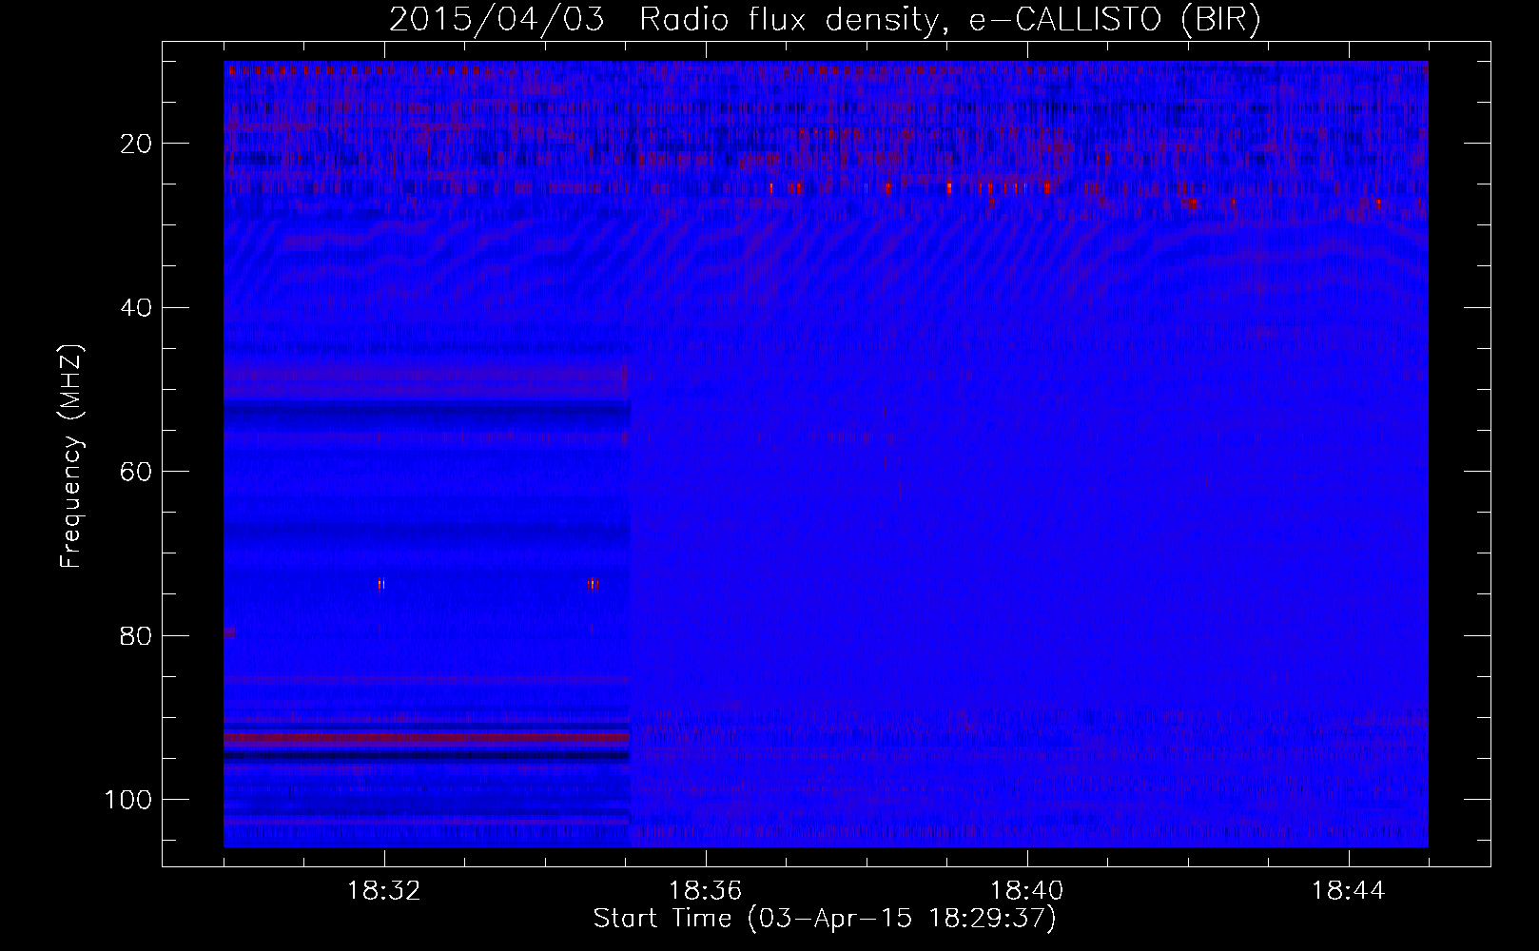Viewport: 1539px width, 951px height.
Task: Click the 20 MHz frequency tick label
Action: [x=136, y=144]
